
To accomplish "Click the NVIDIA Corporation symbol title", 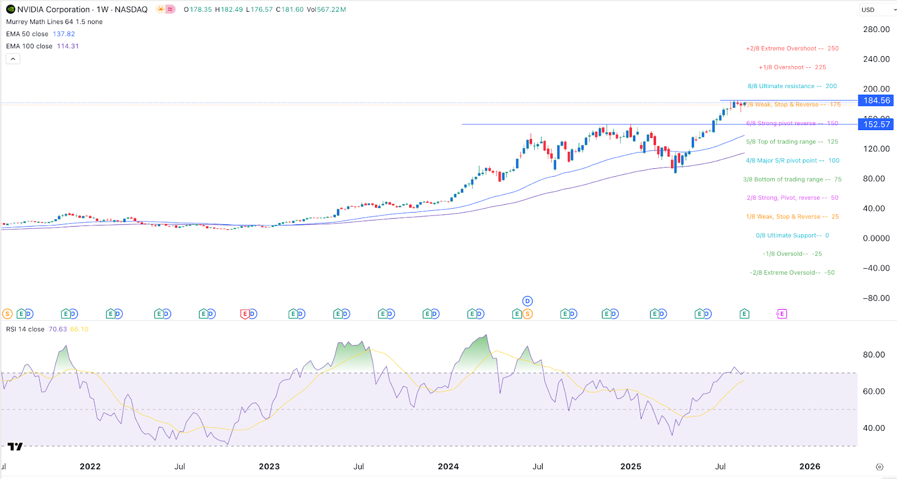I will pyautogui.click(x=82, y=10).
